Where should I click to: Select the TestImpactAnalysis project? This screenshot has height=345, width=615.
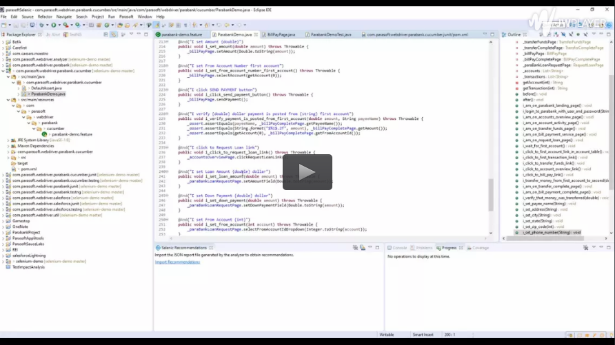pyautogui.click(x=28, y=267)
